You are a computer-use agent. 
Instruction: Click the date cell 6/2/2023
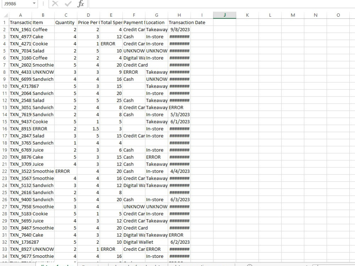[x=179, y=242]
